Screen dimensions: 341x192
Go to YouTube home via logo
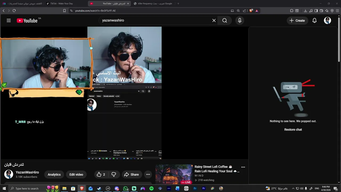27,21
